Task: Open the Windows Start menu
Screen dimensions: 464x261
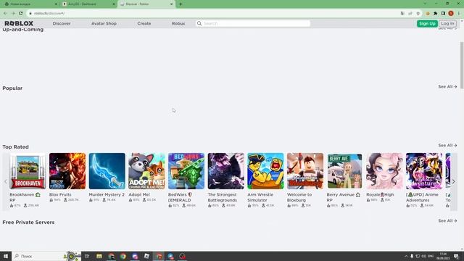Action: tap(6, 256)
